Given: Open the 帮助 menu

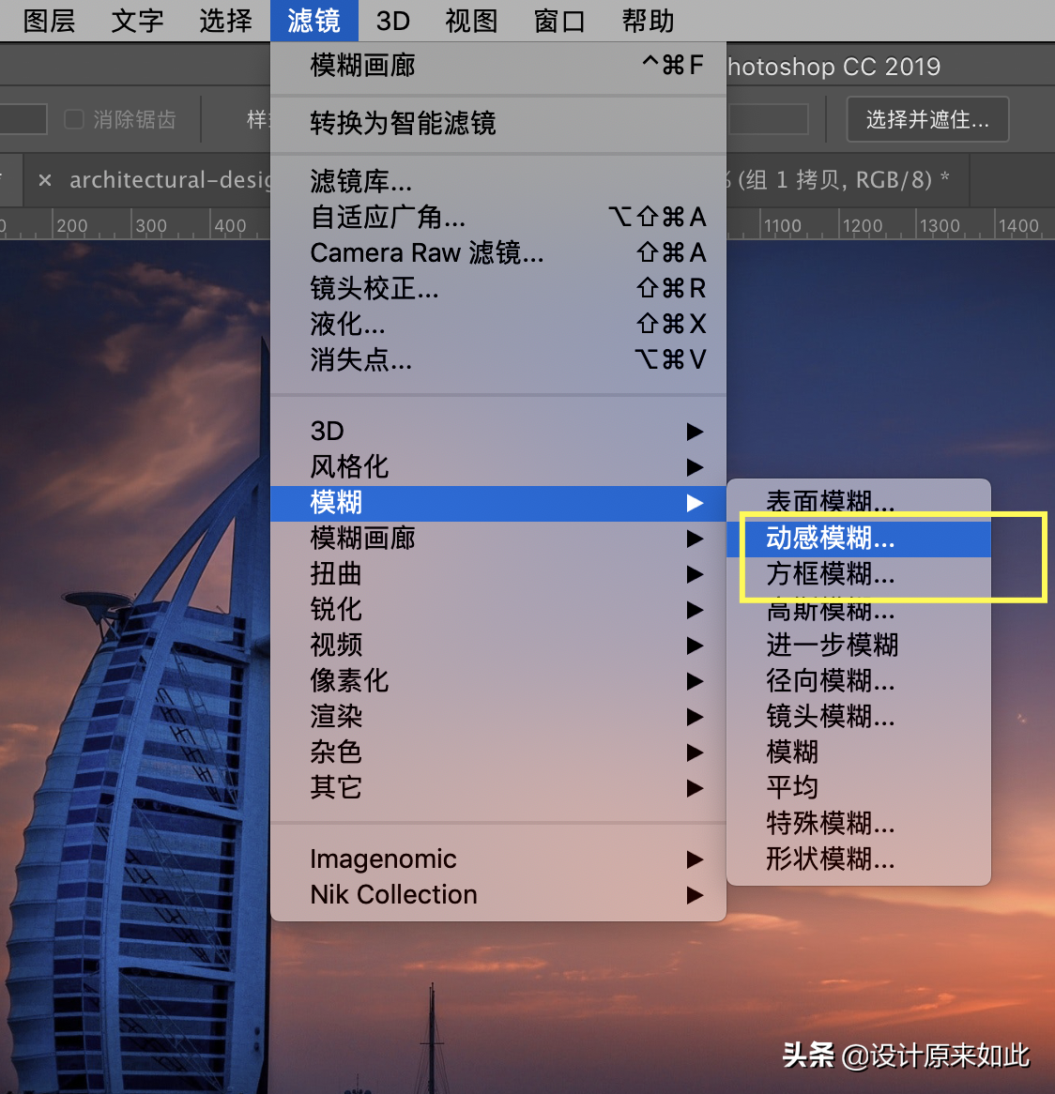Looking at the screenshot, I should (649, 21).
